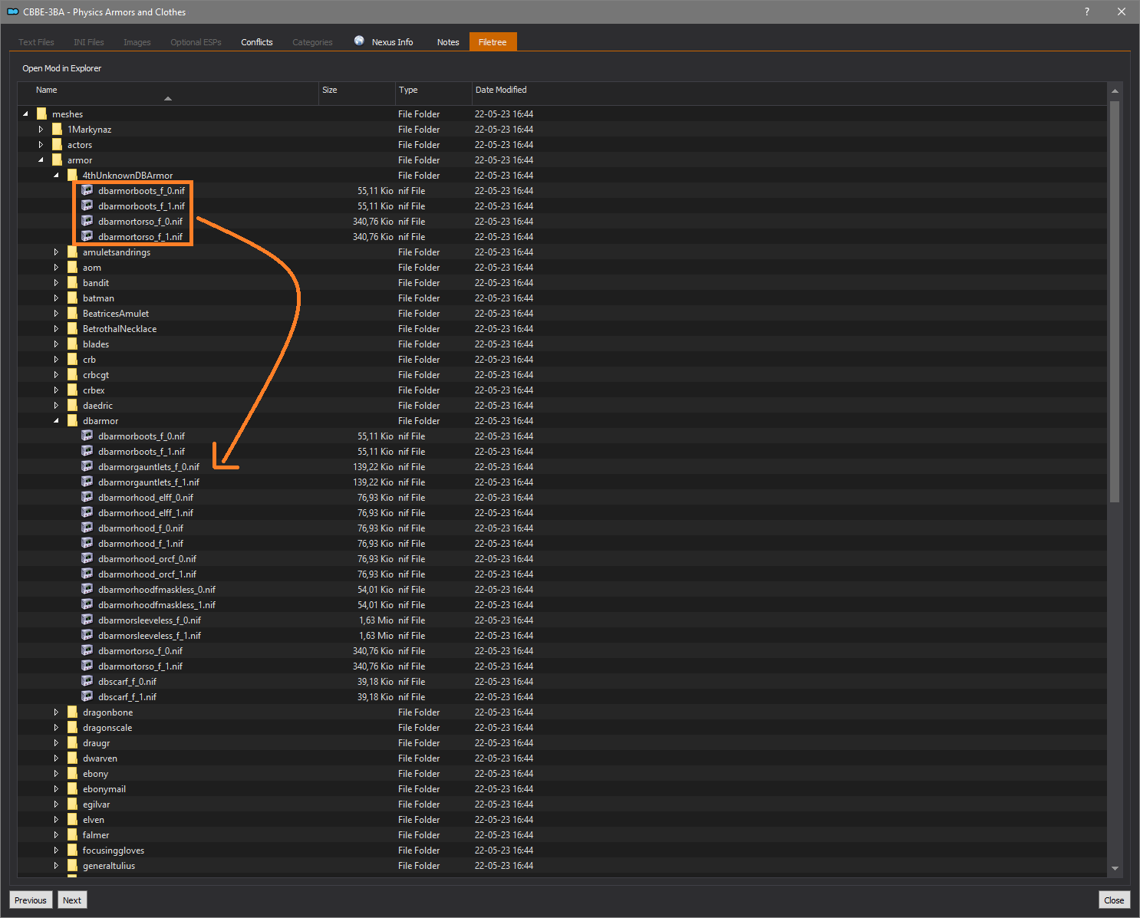The height and width of the screenshot is (918, 1140).
Task: Click the falmer folder icon
Action: click(x=72, y=834)
